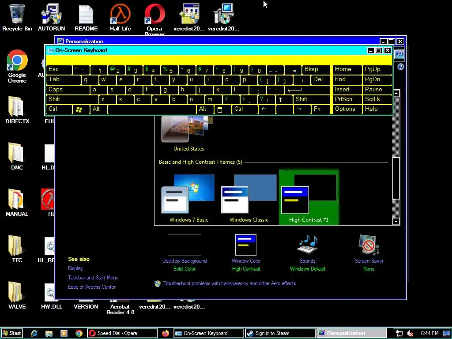Toggle ScrLk key on keyboard
Image resolution: width=452 pixels, height=339 pixels.
pos(377,99)
